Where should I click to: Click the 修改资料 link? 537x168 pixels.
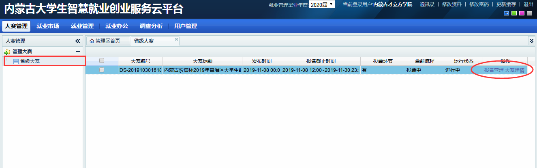451,4
